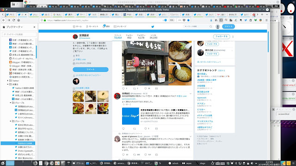Like the blog link tweet
Viewport: 296px width, 166px height.
[146, 129]
